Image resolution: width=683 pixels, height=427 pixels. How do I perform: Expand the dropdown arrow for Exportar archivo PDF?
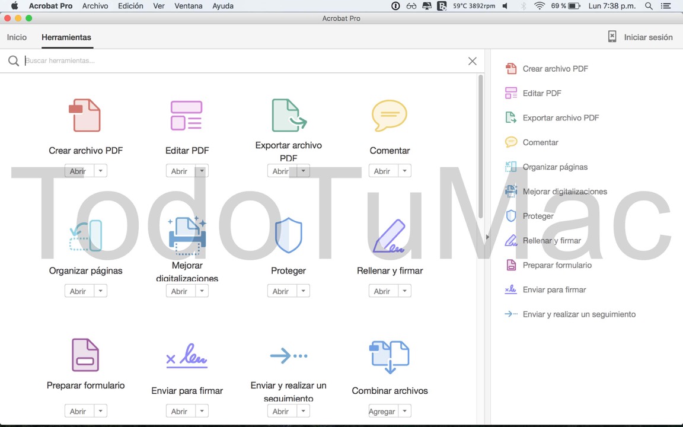(303, 171)
